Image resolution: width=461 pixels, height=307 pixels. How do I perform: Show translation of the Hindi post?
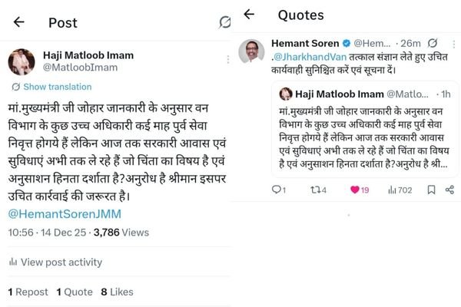53,87
